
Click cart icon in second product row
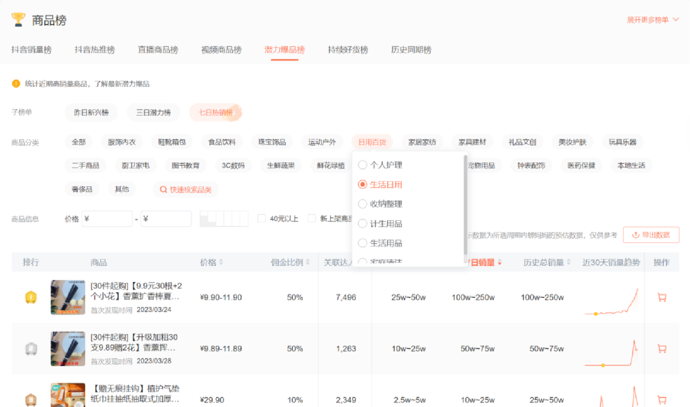tap(662, 349)
